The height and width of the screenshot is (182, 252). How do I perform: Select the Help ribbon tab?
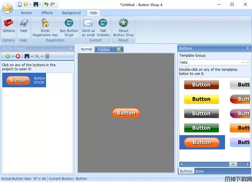click(94, 13)
